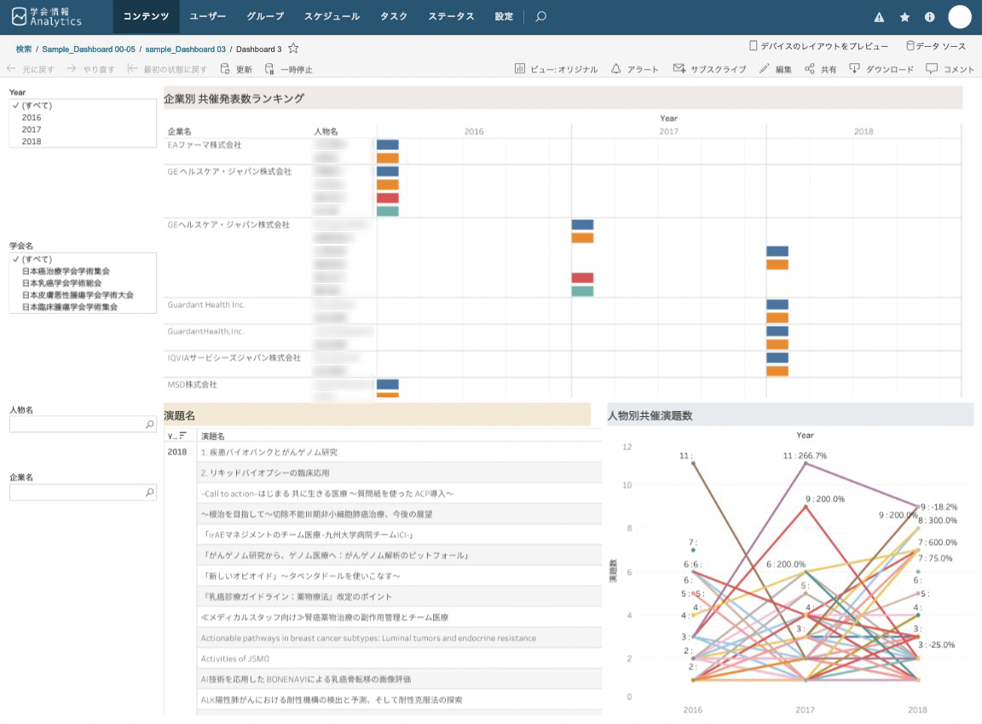Open Sample_Dashboard 00-05 breadcrumb link
The image size is (982, 724).
[89, 49]
